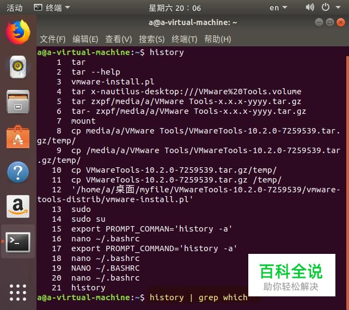Open the Amazon dock icon
Image resolution: width=349 pixels, height=310 pixels.
coord(18,206)
